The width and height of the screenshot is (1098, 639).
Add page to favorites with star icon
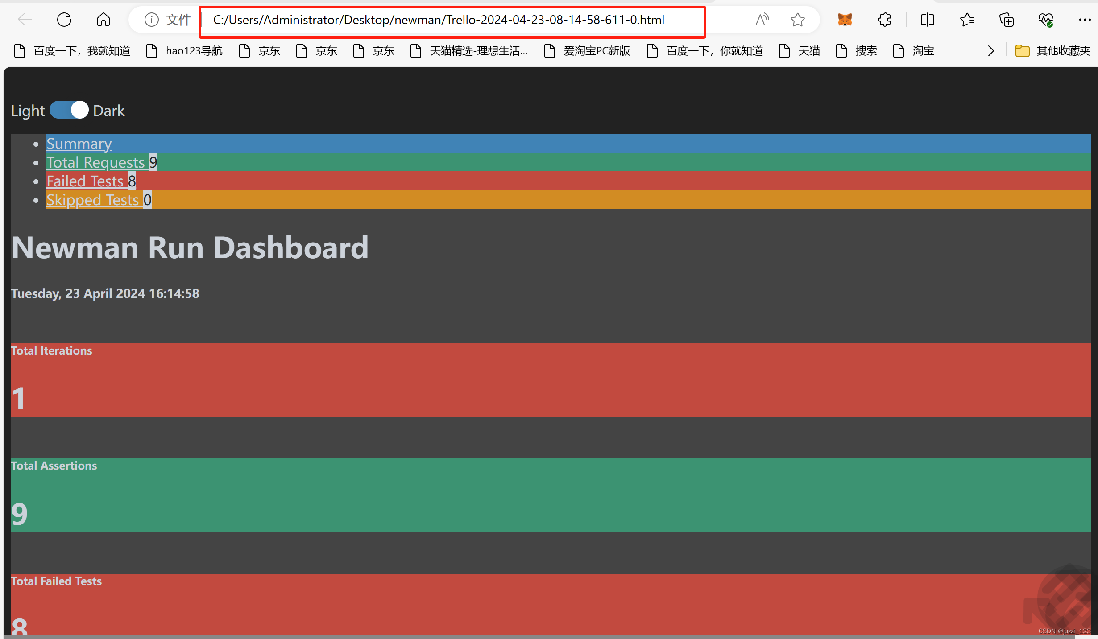point(797,20)
